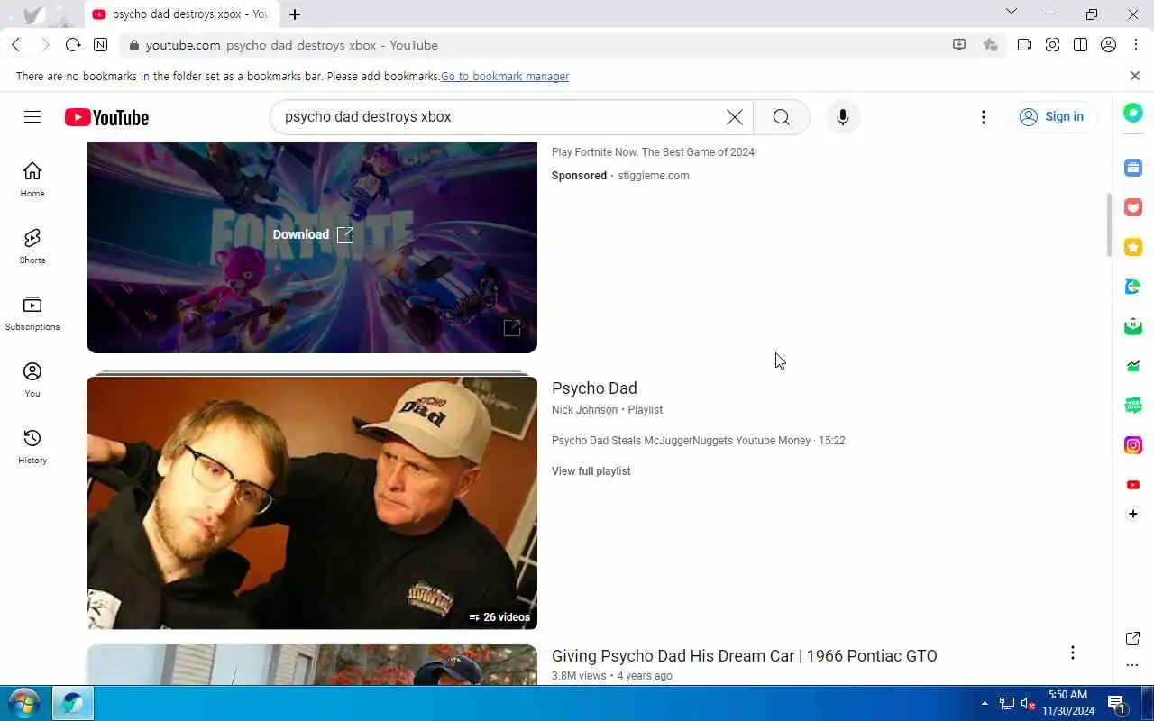Open the browser three-dot menu
This screenshot has height=721, width=1154.
1136,45
